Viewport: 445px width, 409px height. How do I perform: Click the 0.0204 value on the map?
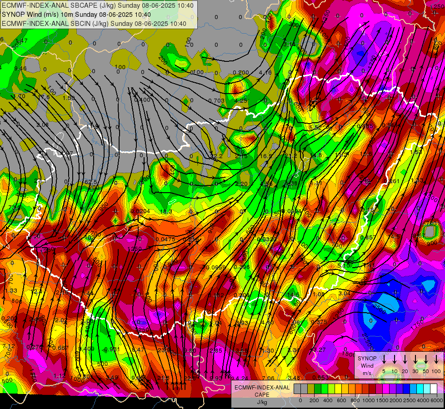pos(140,211)
